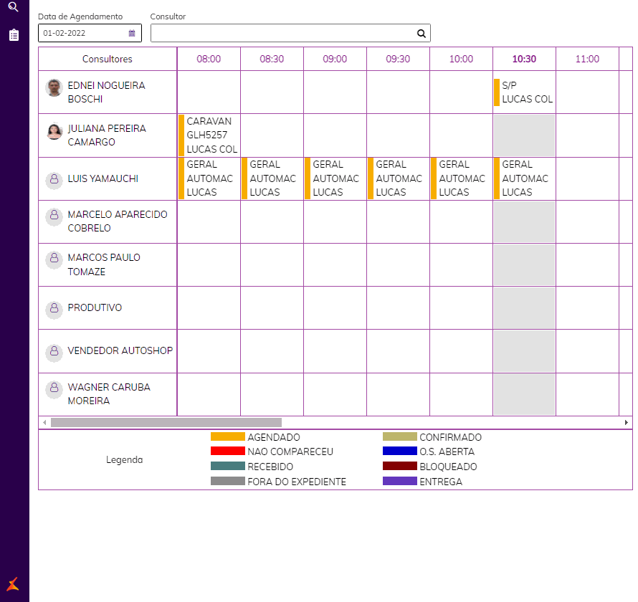Click the dark red BLOQUEADO legend swatch
Screen dimensions: 638x602
click(400, 466)
